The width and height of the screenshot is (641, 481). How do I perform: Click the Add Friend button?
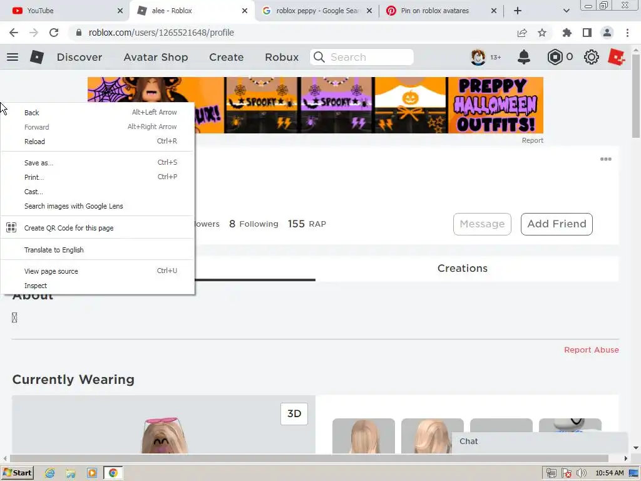point(556,224)
